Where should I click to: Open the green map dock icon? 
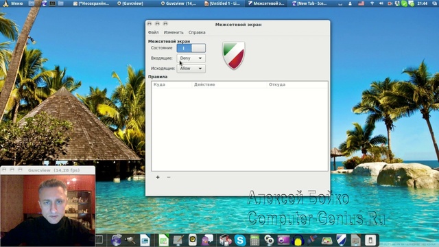(327, 240)
